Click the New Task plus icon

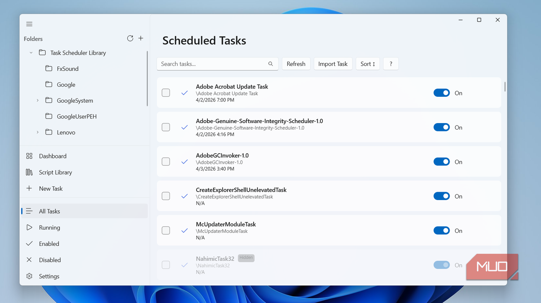[x=29, y=188]
